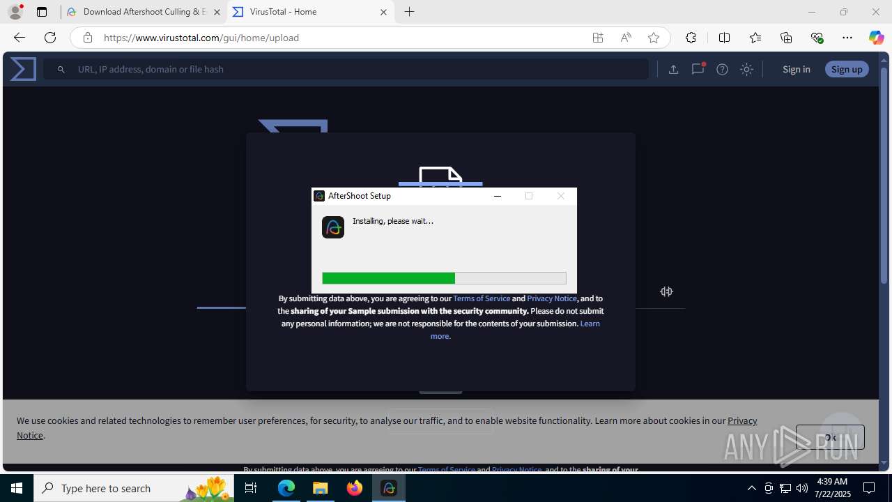Open the Windows notification center
Screen dimensions: 892x502
[x=870, y=488]
